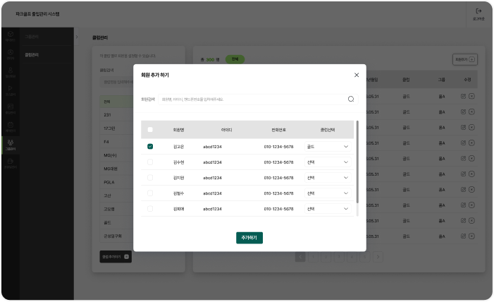Click the green 추가하기 button
The width and height of the screenshot is (494, 302).
pos(249,238)
